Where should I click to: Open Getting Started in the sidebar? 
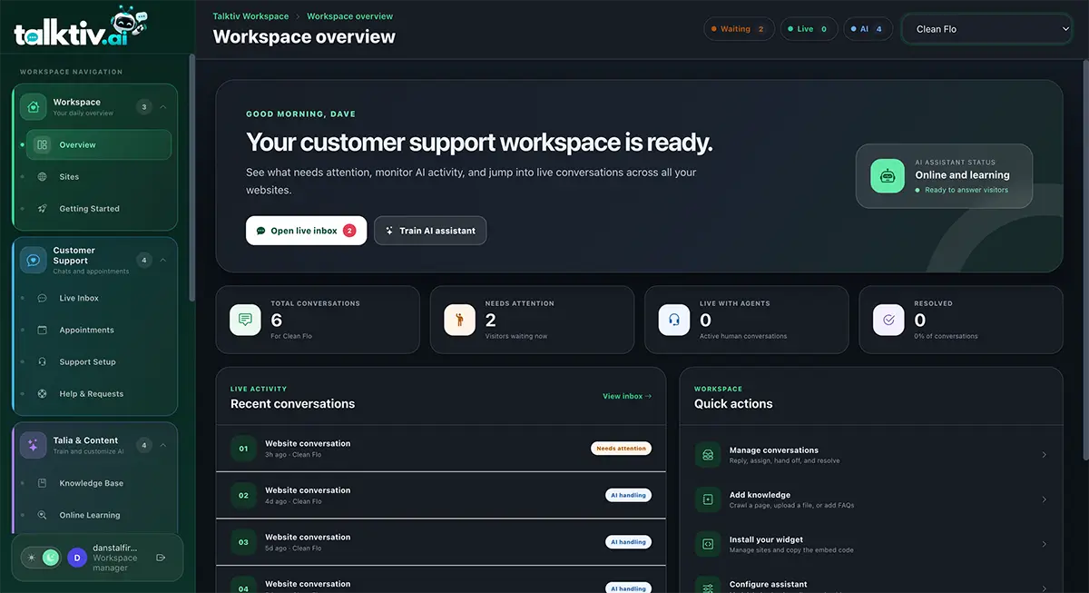[99, 209]
